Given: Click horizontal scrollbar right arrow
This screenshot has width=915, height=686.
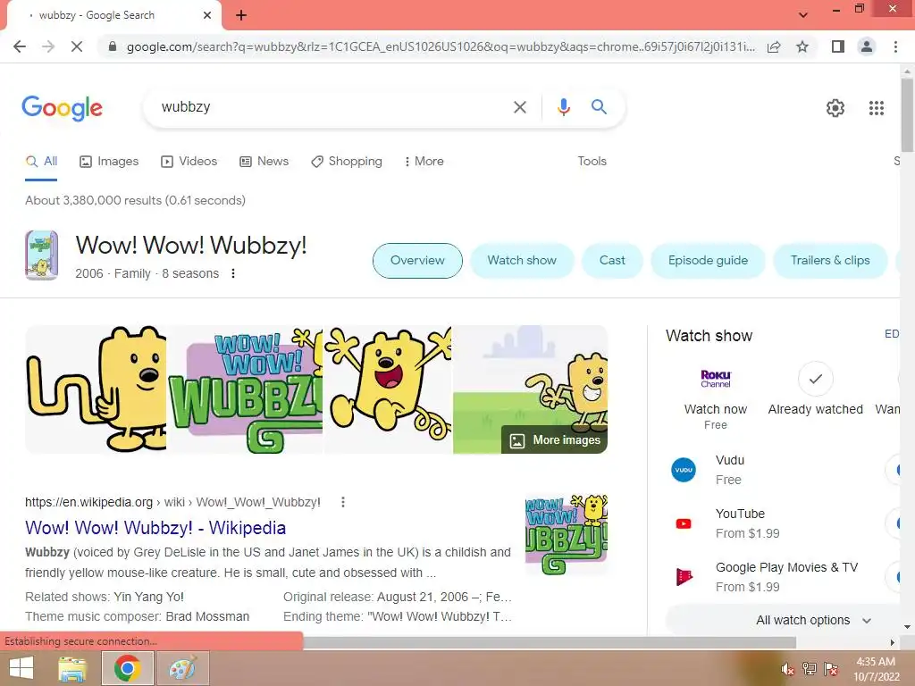Looking at the screenshot, I should 893,642.
